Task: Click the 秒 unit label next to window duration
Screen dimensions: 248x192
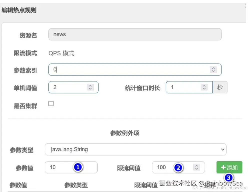Action: [x=220, y=87]
